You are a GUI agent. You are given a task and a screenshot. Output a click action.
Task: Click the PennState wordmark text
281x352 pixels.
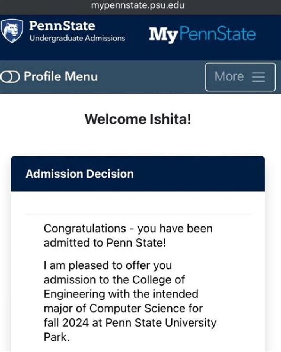coord(62,26)
